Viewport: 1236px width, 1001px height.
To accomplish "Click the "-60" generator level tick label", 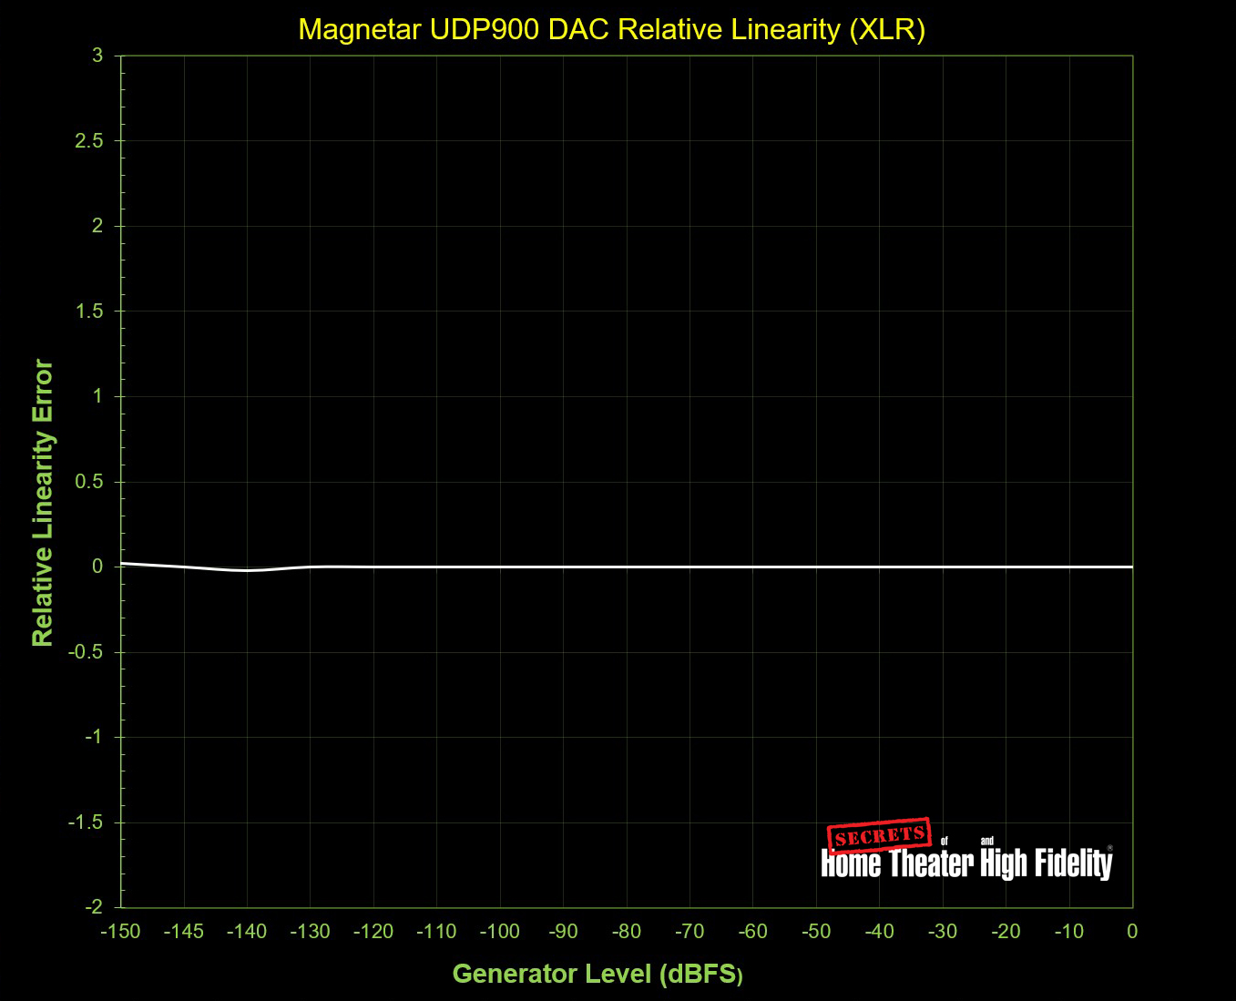I will click(x=753, y=932).
